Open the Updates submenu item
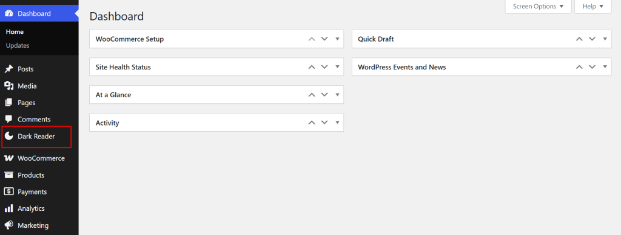This screenshot has height=235, width=621. point(18,45)
